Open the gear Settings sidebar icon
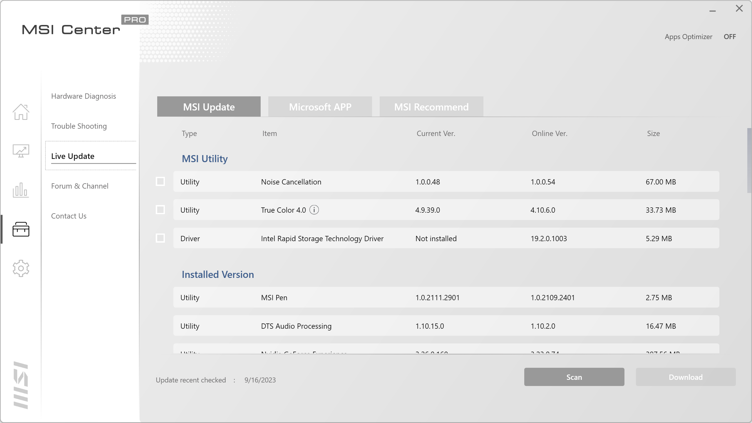752x423 pixels. (x=21, y=268)
